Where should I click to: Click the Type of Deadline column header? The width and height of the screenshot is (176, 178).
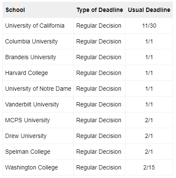[x=100, y=10]
